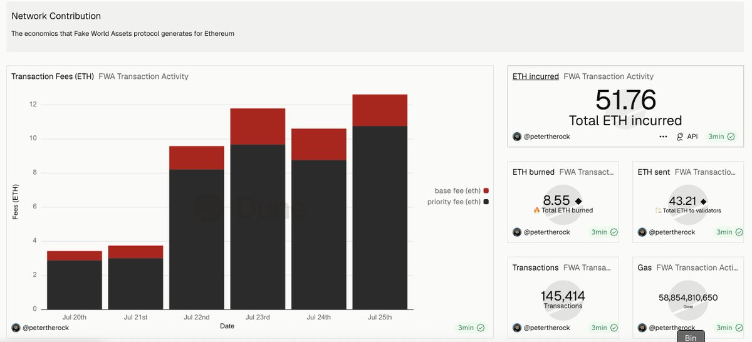Image resolution: width=752 pixels, height=342 pixels.
Task: Click API label on ETH incurred card
Action: [692, 137]
